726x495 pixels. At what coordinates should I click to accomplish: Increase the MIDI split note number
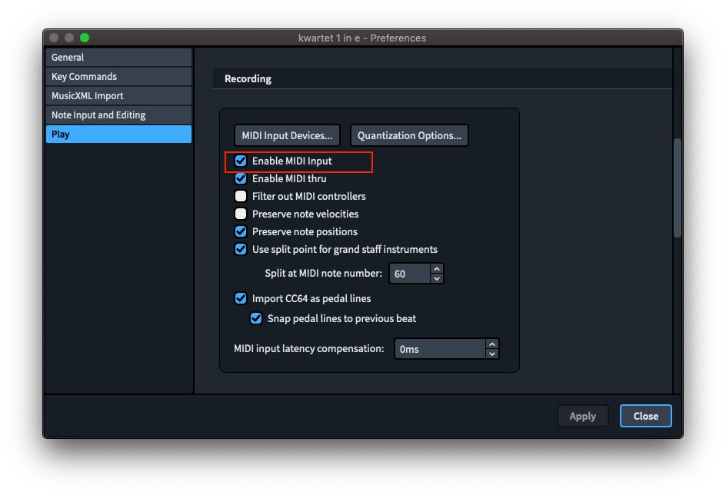pyautogui.click(x=437, y=269)
